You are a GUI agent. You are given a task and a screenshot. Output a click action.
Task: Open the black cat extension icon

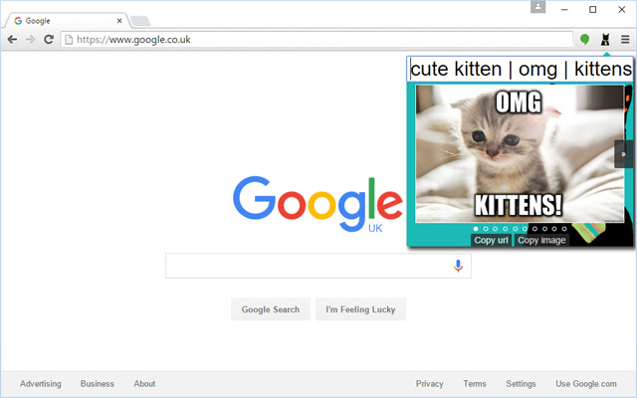[x=605, y=40]
